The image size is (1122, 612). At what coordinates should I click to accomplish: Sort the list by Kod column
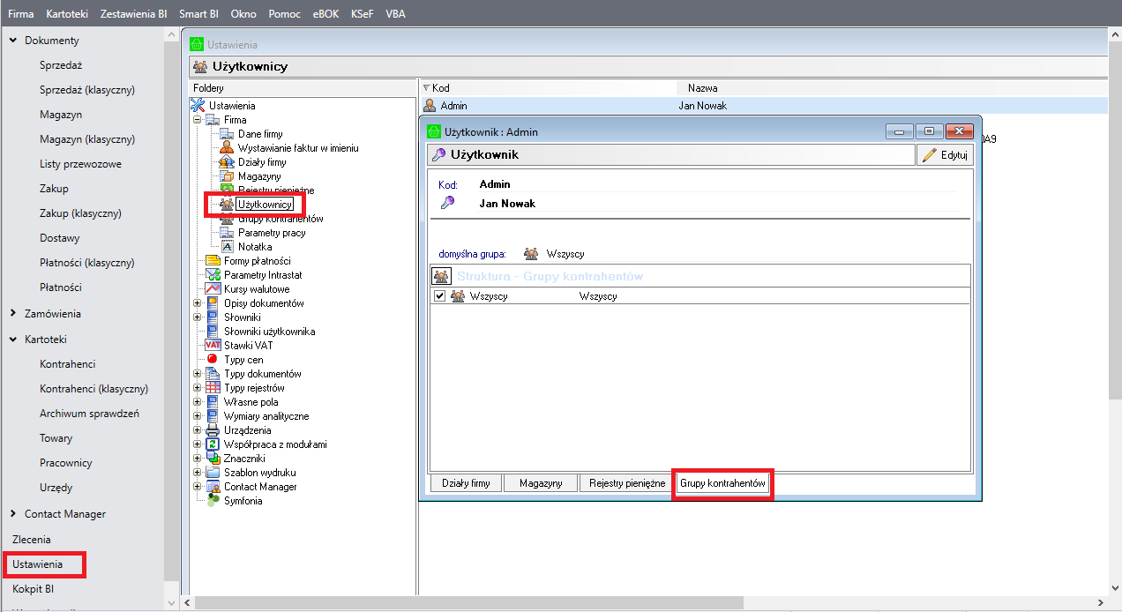[x=441, y=88]
